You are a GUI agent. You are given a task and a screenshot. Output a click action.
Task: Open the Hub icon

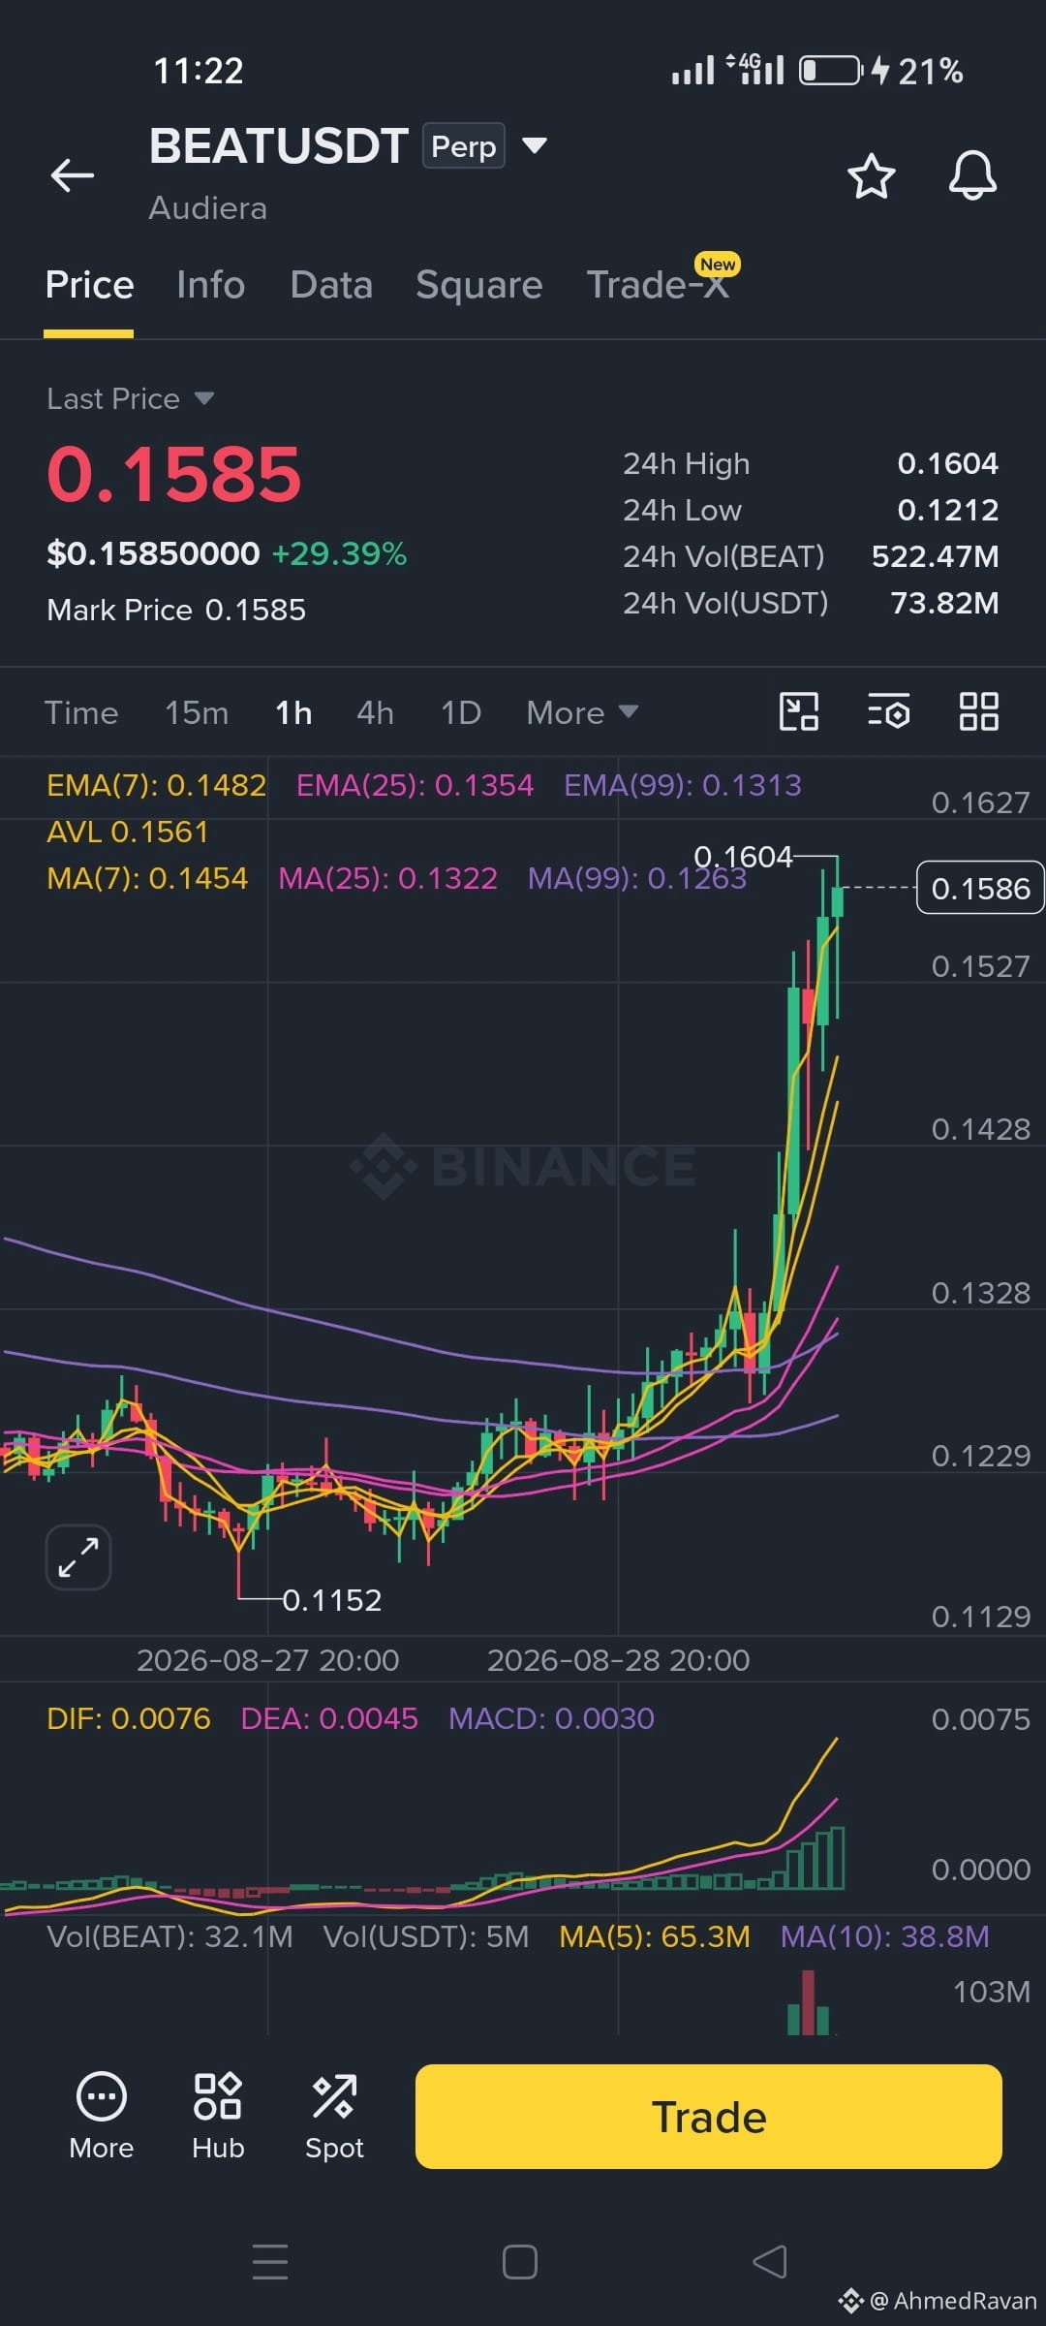[x=218, y=2117]
